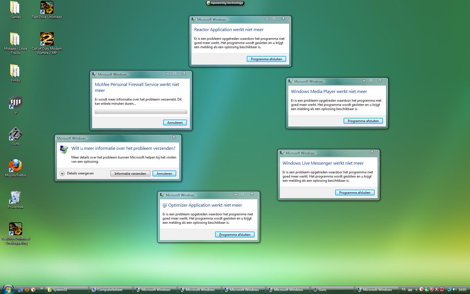
Task: Switch to System32 taskbar window
Action: (67, 290)
